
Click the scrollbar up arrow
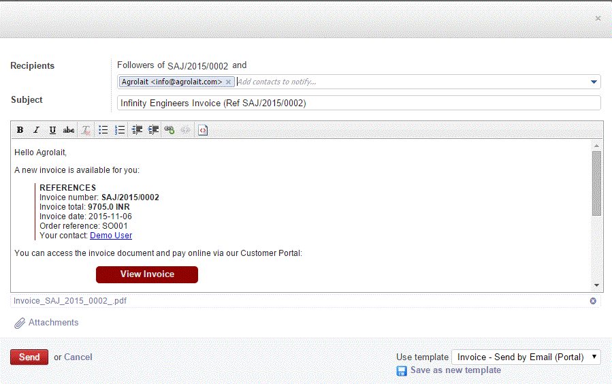[596, 146]
